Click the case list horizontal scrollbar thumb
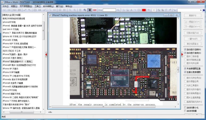 pos(22,112)
